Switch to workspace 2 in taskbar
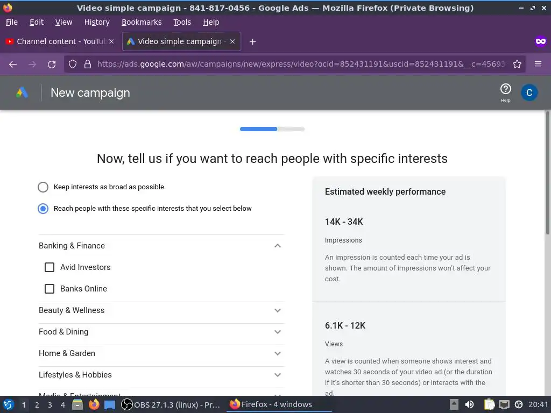This screenshot has width=551, height=413. point(37,405)
